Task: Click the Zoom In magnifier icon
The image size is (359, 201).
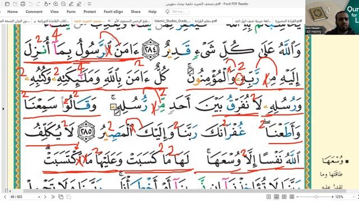Action: [56, 4]
